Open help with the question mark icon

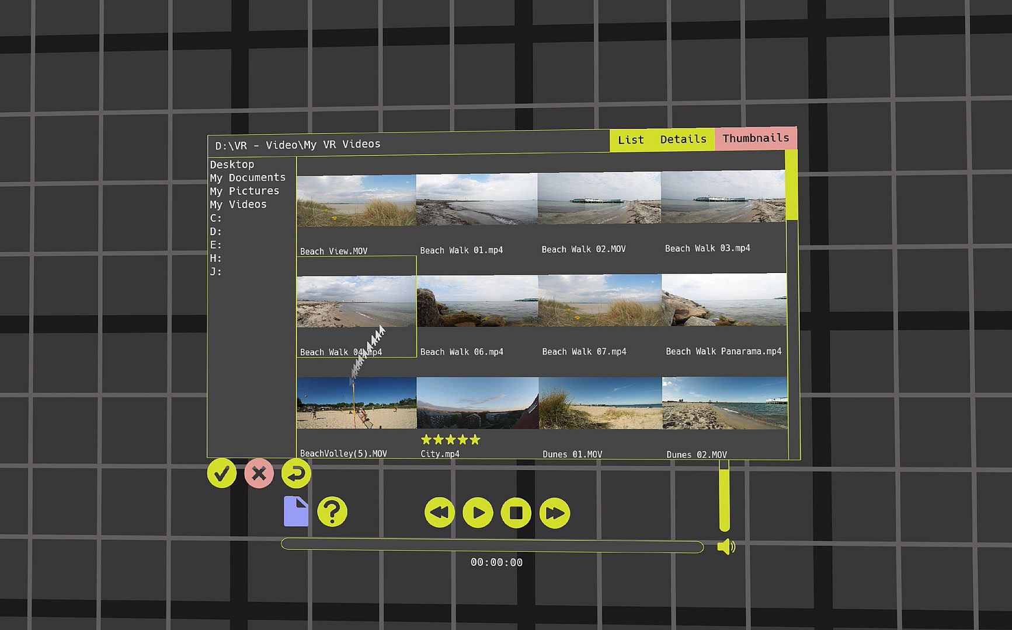click(332, 512)
